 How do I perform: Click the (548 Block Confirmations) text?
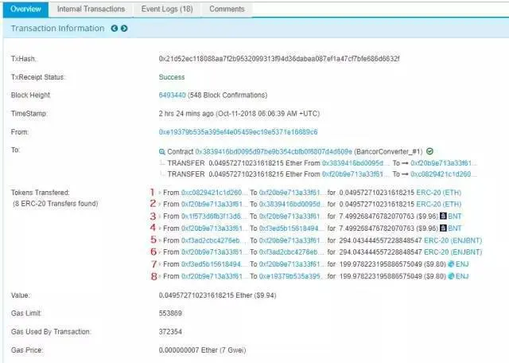(227, 96)
